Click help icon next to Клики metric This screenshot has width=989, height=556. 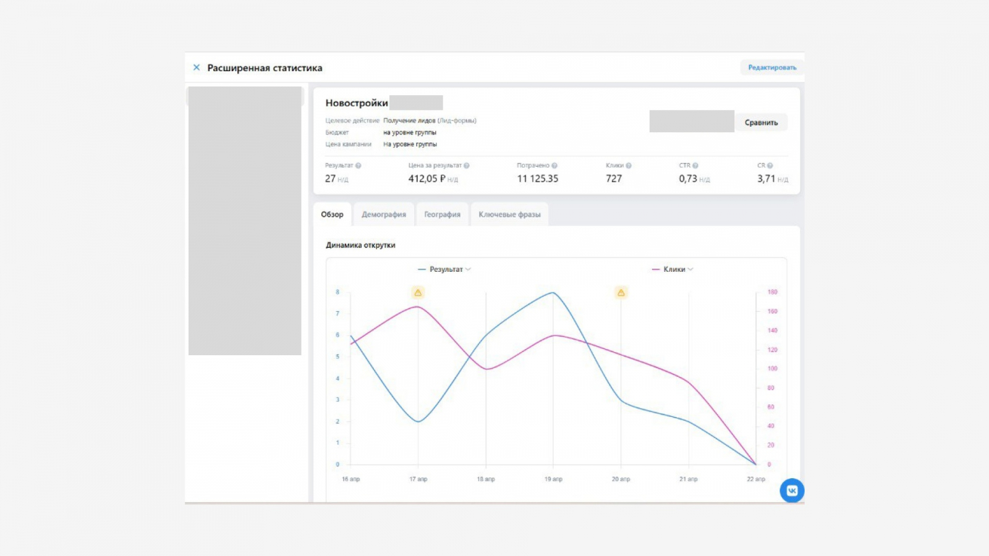click(629, 166)
